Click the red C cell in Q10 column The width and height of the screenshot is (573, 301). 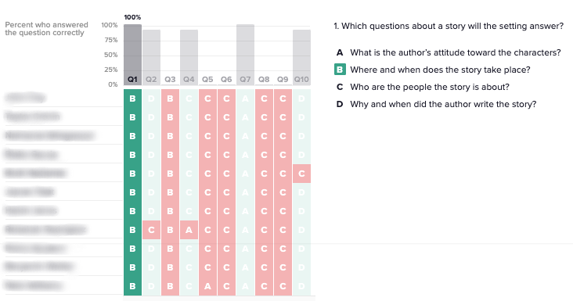coord(301,174)
